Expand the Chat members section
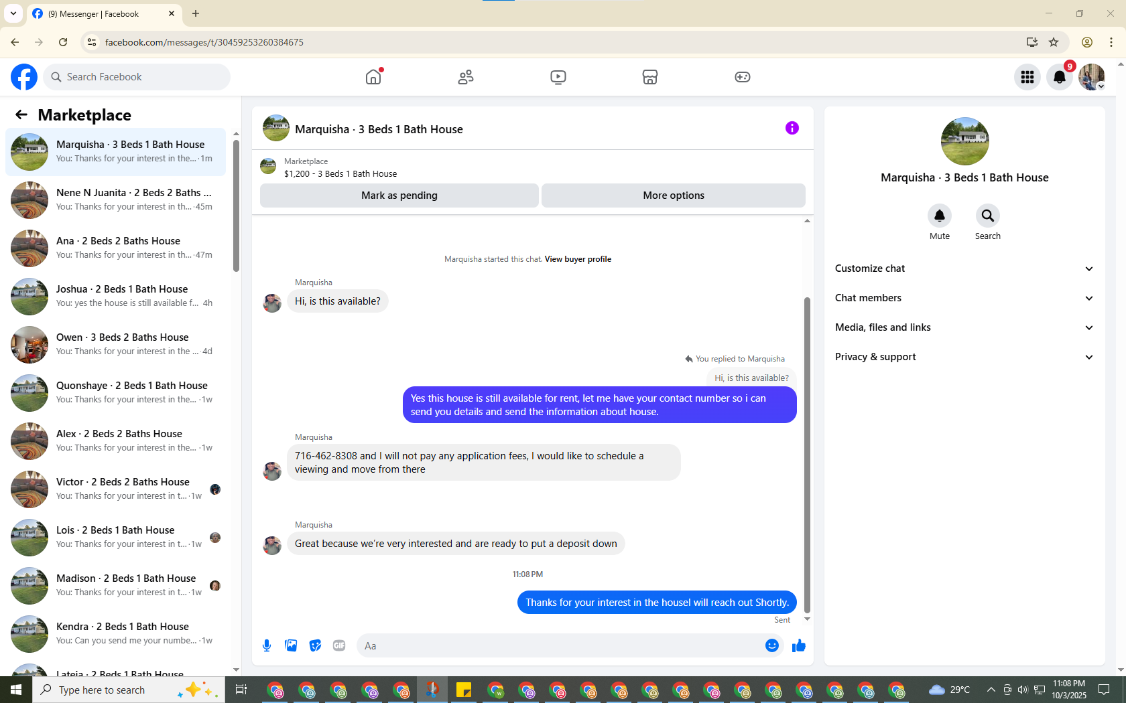This screenshot has height=703, width=1126. [x=964, y=298]
